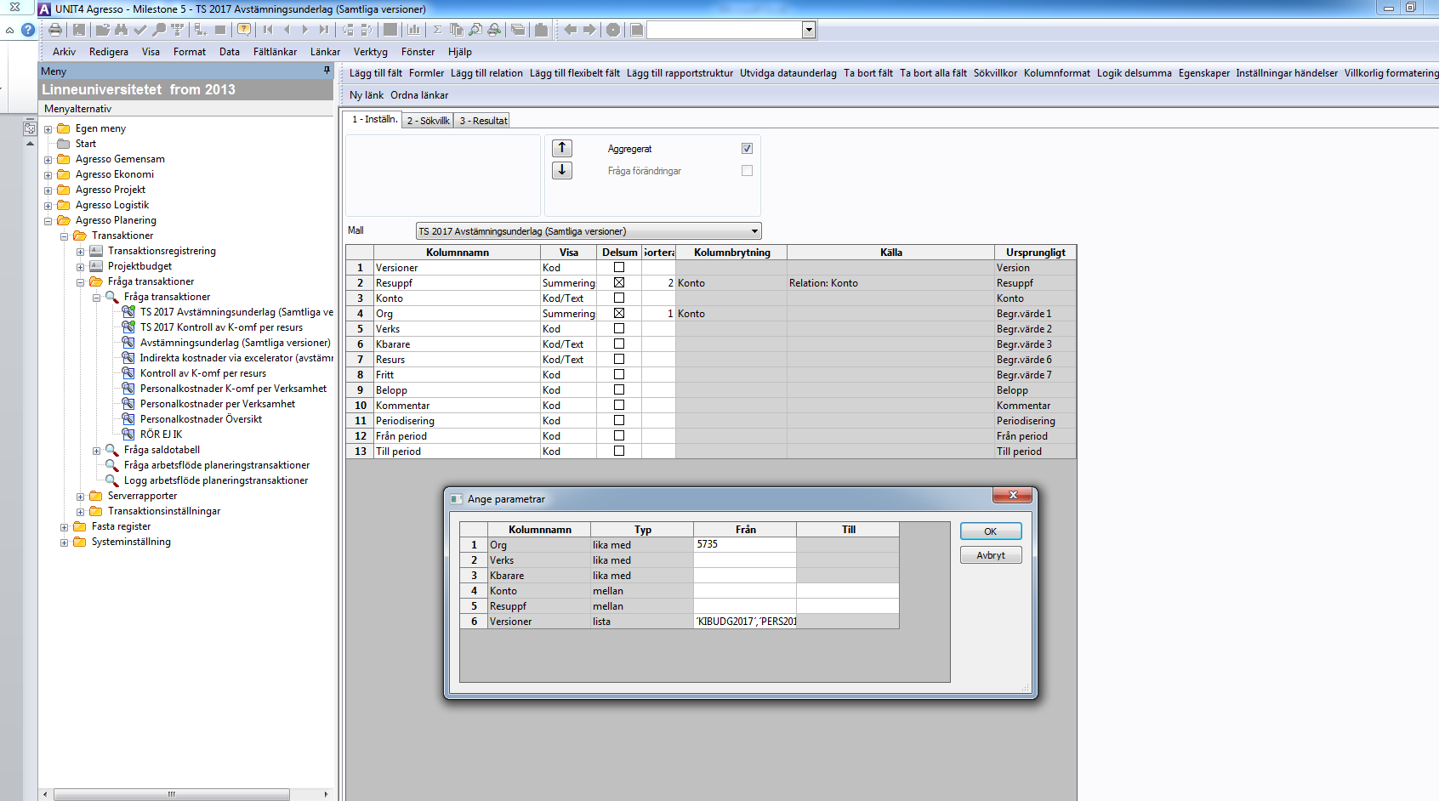1439x801 pixels.
Task: Click the move row up arrow button
Action: click(562, 148)
